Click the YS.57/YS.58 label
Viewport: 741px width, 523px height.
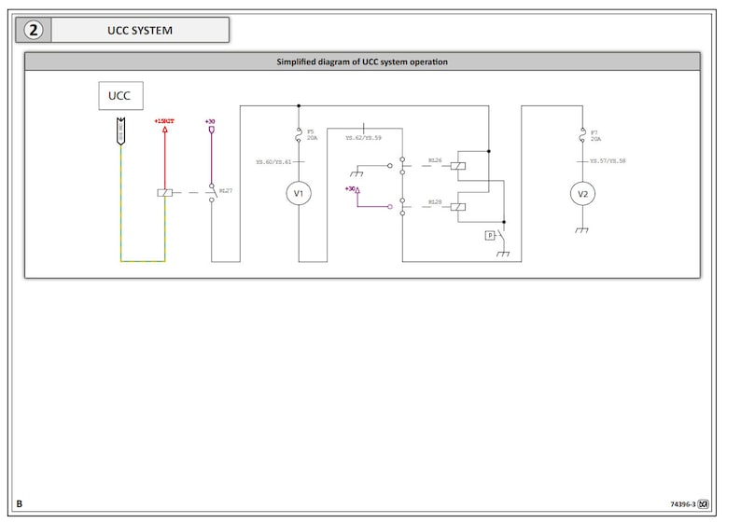click(608, 161)
